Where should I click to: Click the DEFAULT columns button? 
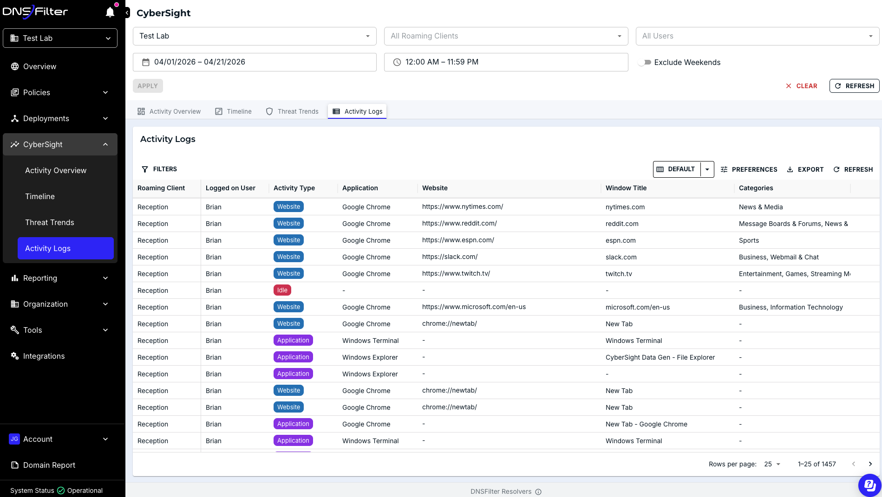point(677,169)
